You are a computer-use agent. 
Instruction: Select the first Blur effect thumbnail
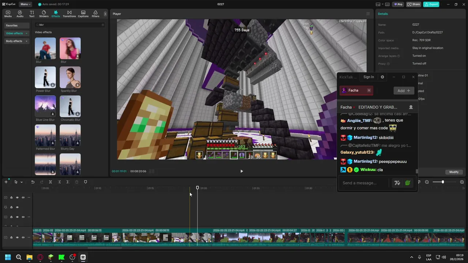[45, 48]
